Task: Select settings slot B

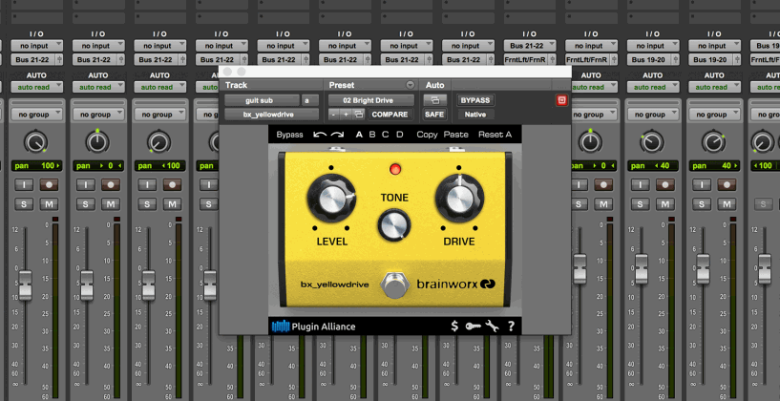Action: coord(372,135)
